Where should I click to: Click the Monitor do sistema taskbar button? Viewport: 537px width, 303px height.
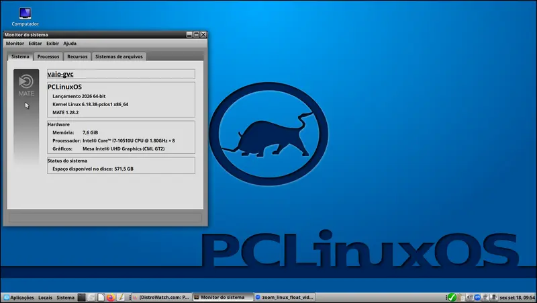223,298
